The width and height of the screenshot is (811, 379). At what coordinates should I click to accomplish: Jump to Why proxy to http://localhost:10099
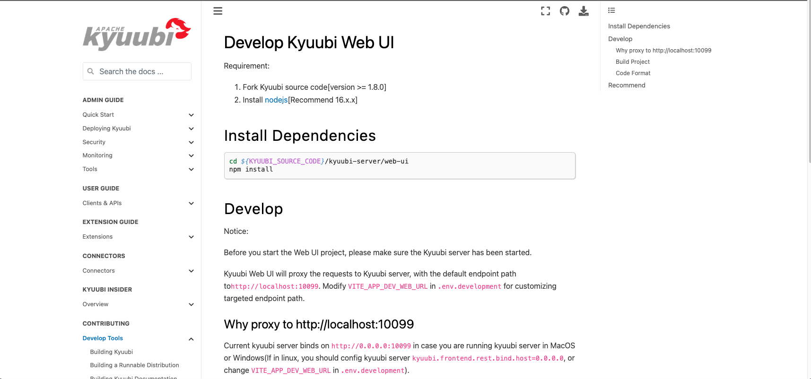(x=663, y=51)
